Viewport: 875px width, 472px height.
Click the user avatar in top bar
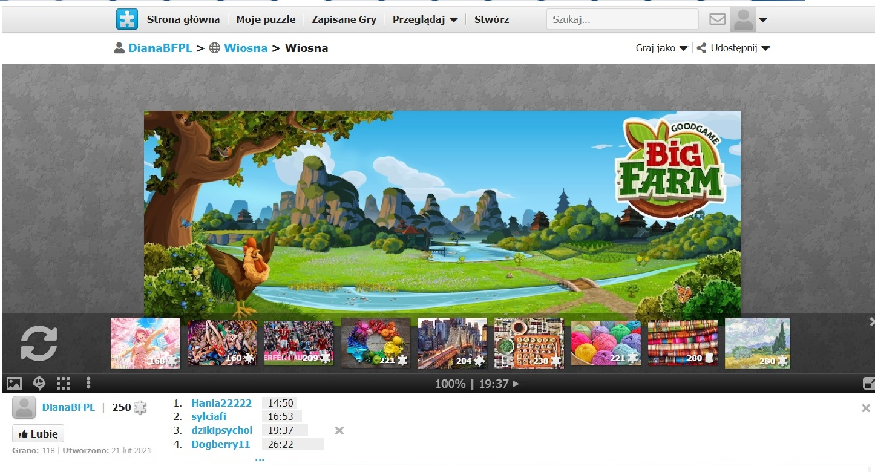(x=743, y=19)
